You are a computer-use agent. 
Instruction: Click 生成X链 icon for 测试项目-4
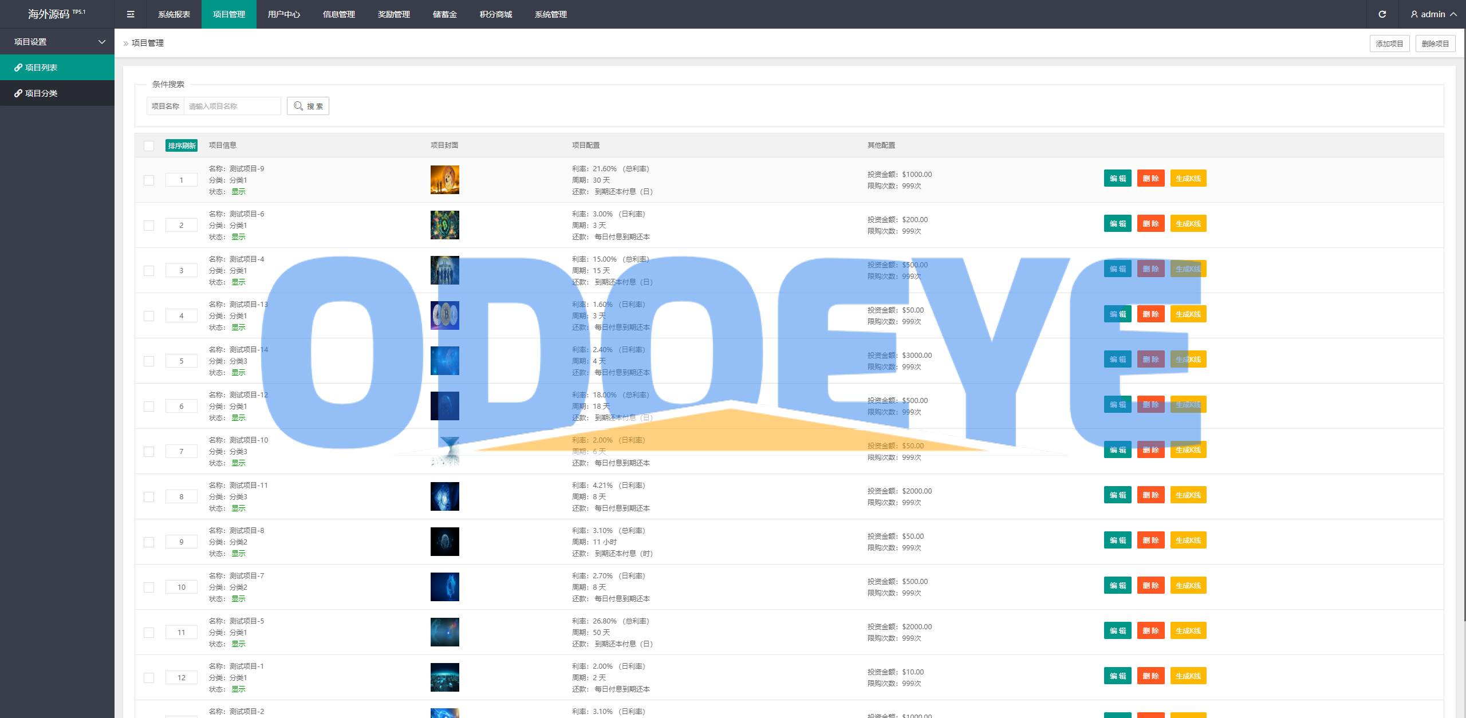tap(1187, 269)
